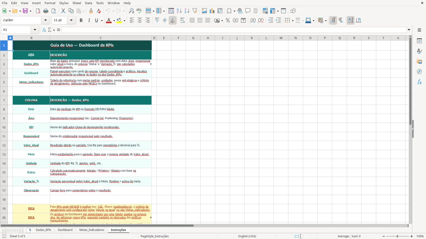Screen dimensions: 426x239
Task: Open the sidebar Styles panel
Action: click(419, 51)
